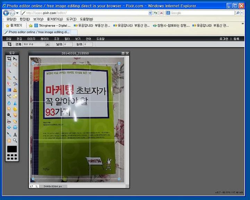
Task: Click the image canvas crop center
Action: pyautogui.click(x=76, y=121)
